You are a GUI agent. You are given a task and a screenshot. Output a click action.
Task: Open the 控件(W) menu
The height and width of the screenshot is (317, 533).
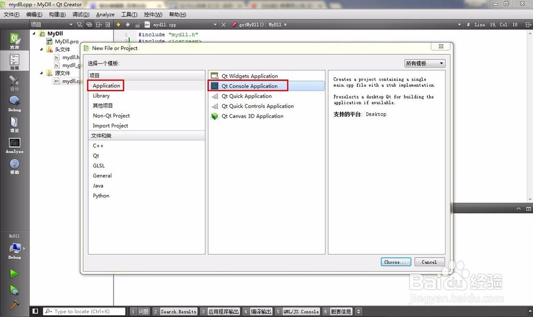tap(153, 14)
